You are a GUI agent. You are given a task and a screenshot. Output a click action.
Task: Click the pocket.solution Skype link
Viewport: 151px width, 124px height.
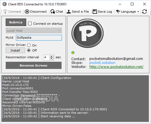[x=102, y=63]
